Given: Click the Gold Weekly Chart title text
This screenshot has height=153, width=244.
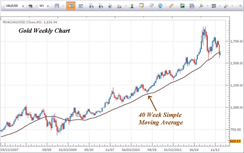Looking at the screenshot, I should click(x=44, y=31).
